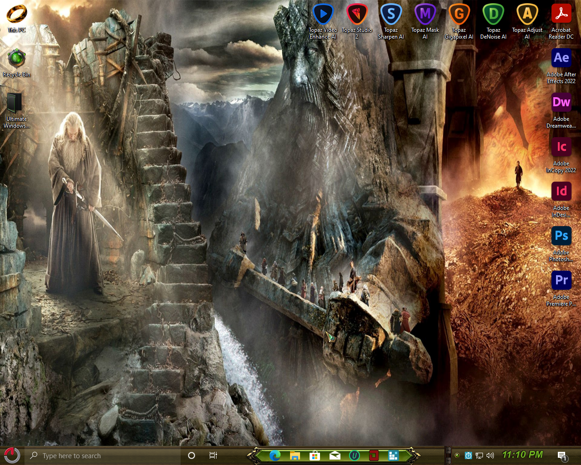This screenshot has width=581, height=465.
Task: Open Acrobat Reader DC shortcut
Action: [561, 21]
